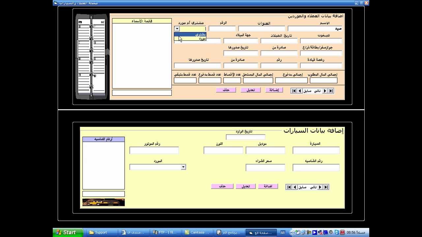Focus the رقم field in license row
The width and height of the screenshot is (422, 237).
[x=279, y=65]
